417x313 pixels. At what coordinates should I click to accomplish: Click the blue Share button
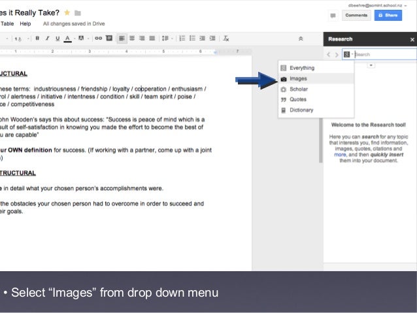coord(388,15)
